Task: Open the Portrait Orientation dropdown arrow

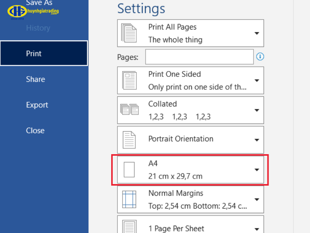Action: 257,140
